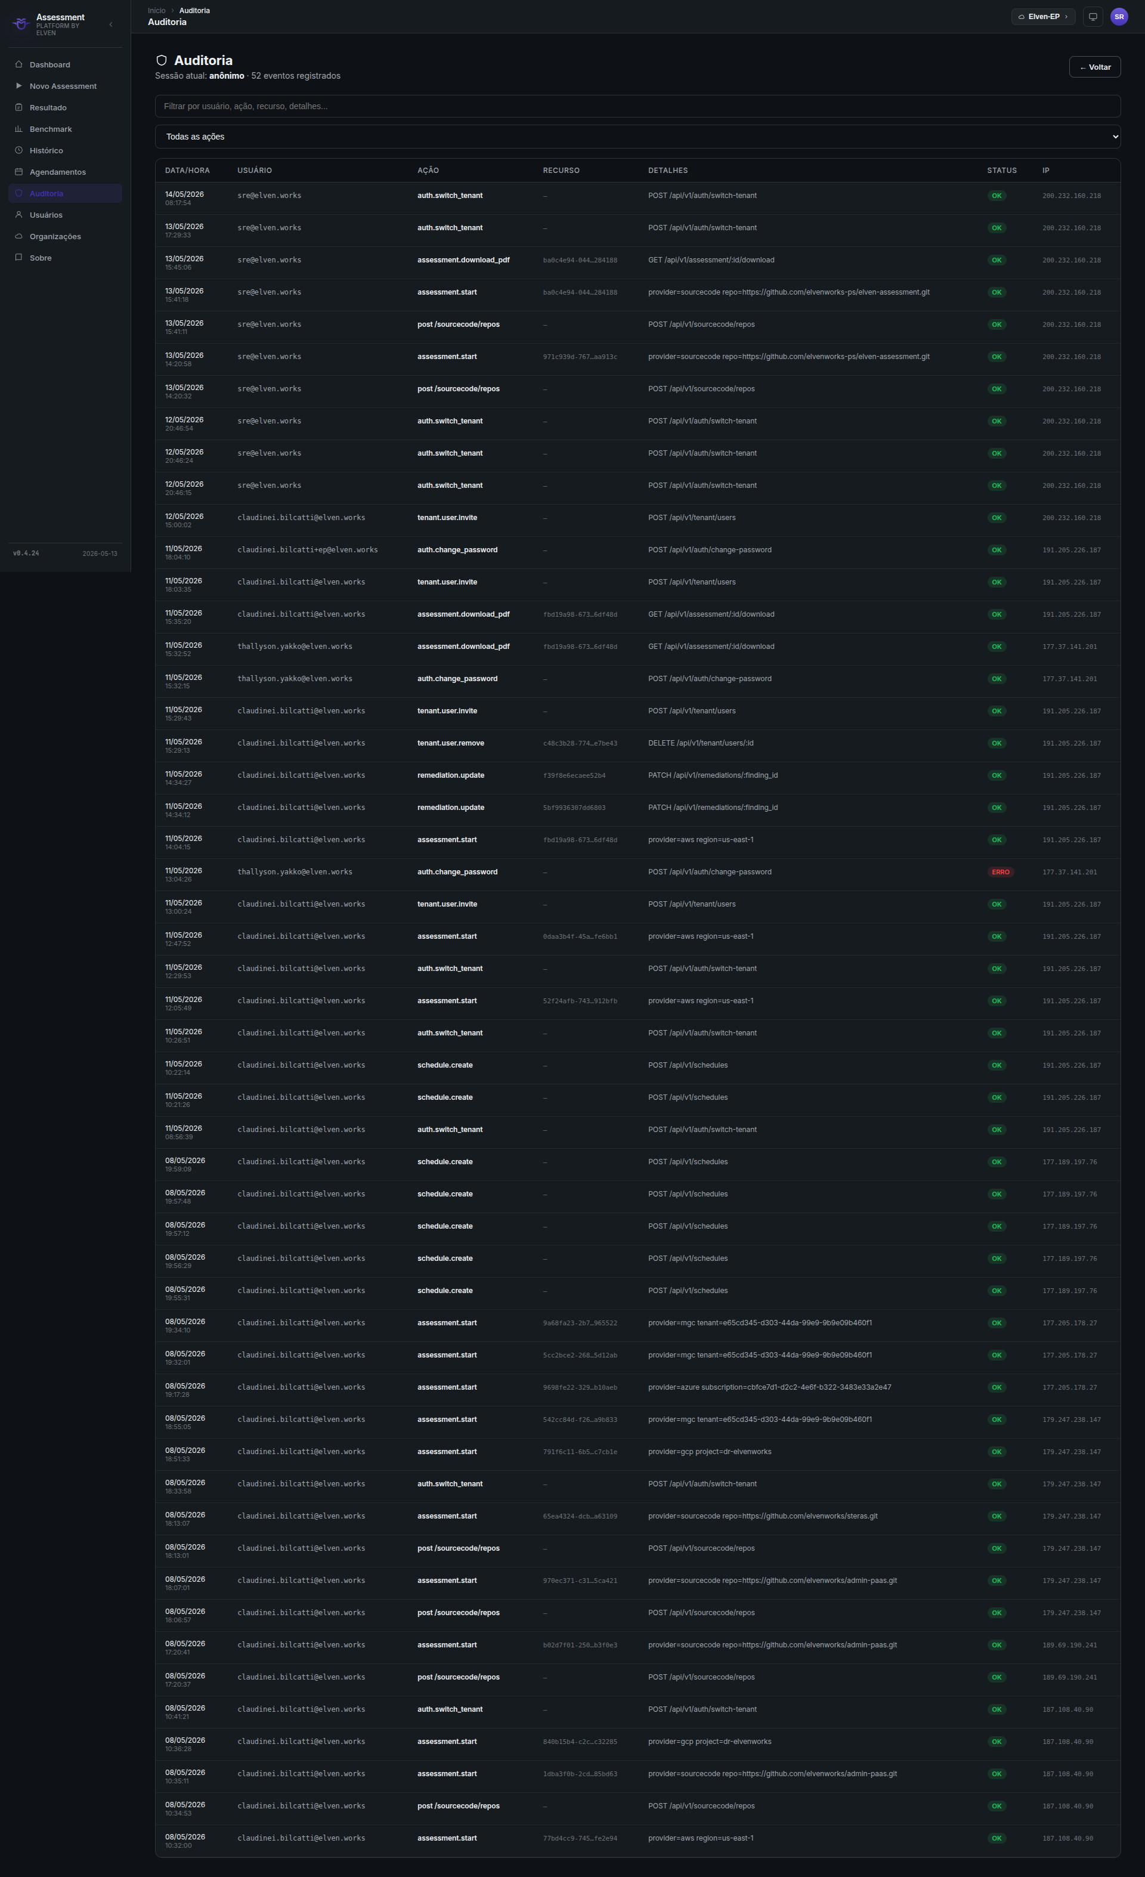Open the SR user avatar
Image resolution: width=1145 pixels, height=1877 pixels.
point(1119,17)
